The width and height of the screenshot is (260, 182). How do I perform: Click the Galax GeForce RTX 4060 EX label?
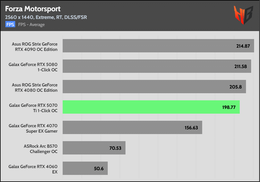point(33,169)
